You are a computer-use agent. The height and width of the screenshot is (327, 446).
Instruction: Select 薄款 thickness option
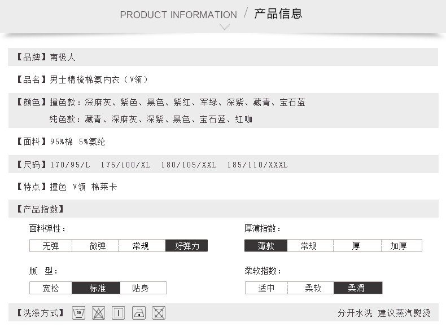pos(266,246)
